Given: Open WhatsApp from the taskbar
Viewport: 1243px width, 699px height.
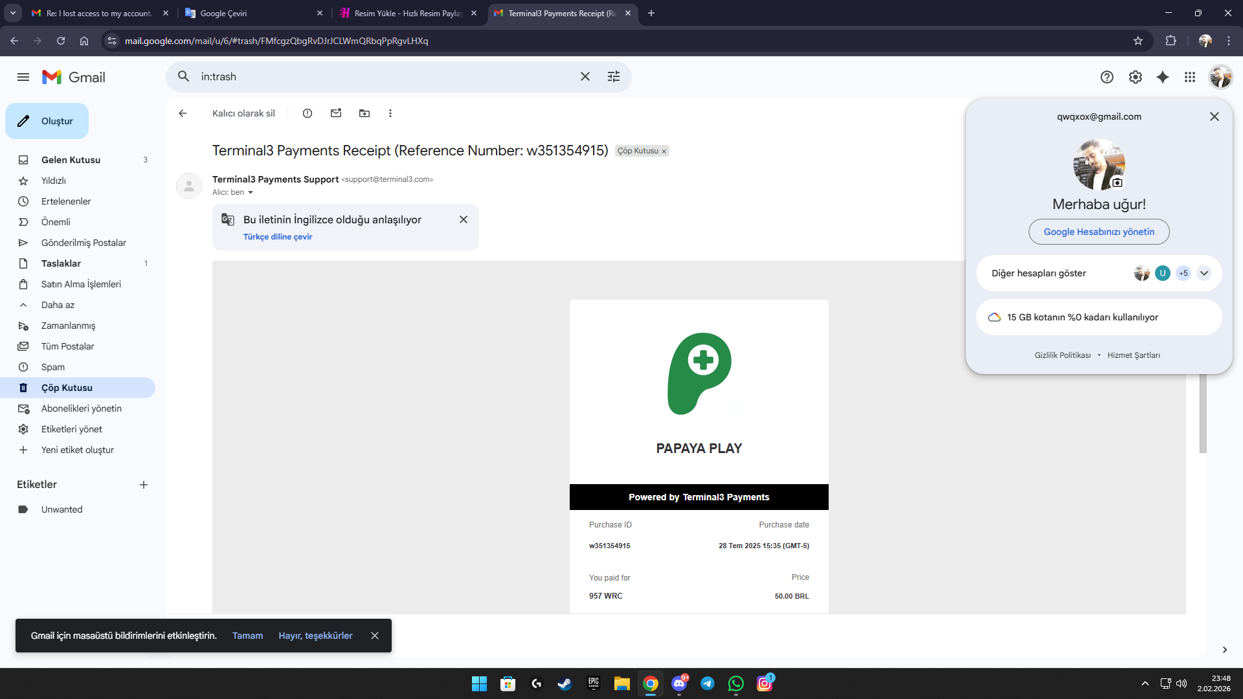Looking at the screenshot, I should point(736,683).
